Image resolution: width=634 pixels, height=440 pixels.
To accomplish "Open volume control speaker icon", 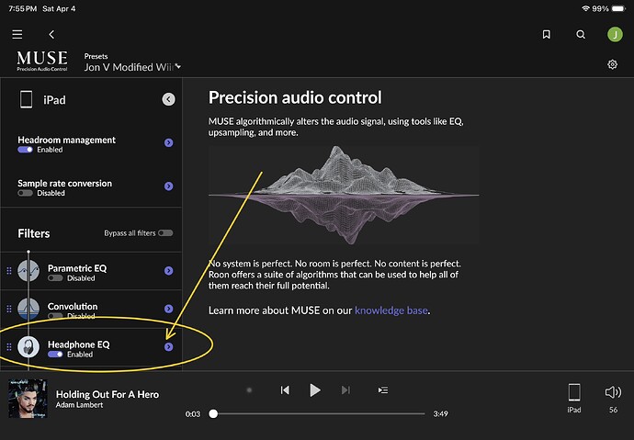I will point(613,392).
